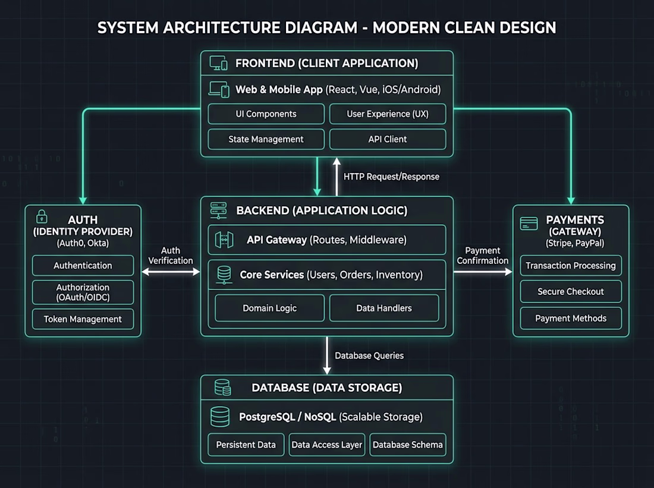Select the State Management box

tap(266, 139)
